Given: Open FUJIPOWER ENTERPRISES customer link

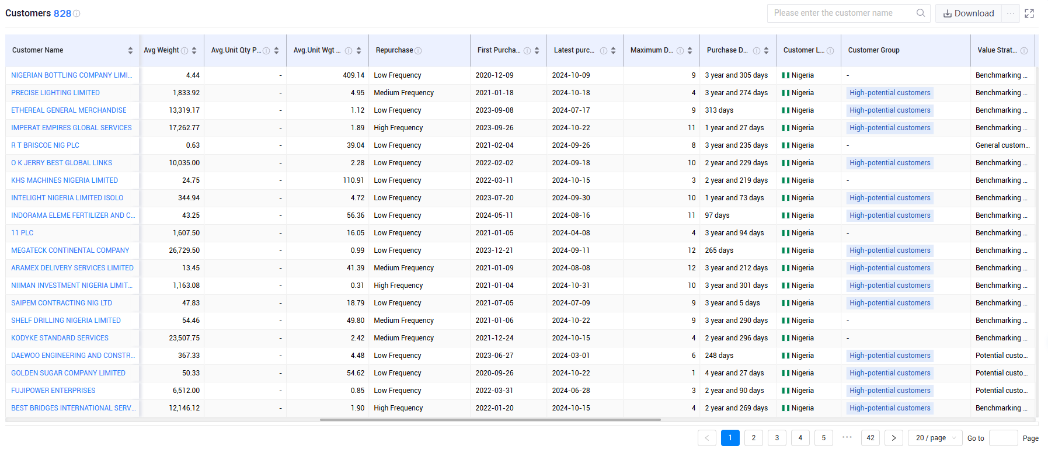Looking at the screenshot, I should (x=53, y=391).
